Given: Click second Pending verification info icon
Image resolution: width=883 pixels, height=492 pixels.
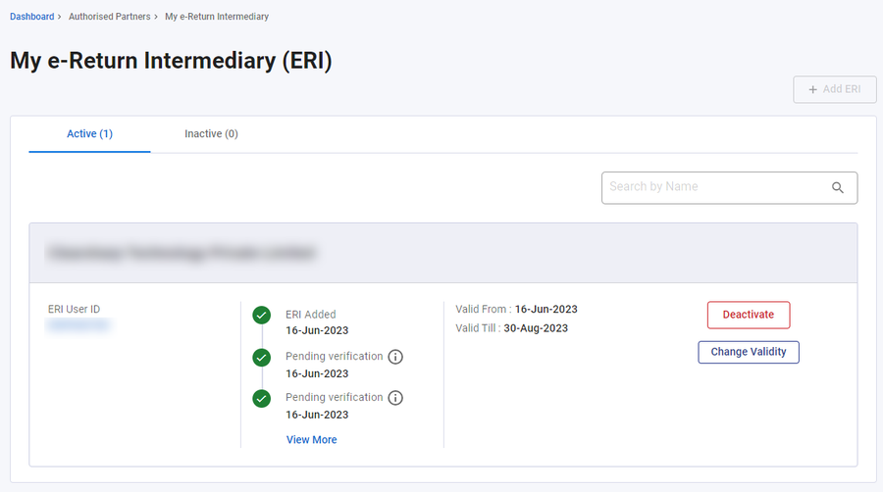Looking at the screenshot, I should (x=395, y=398).
